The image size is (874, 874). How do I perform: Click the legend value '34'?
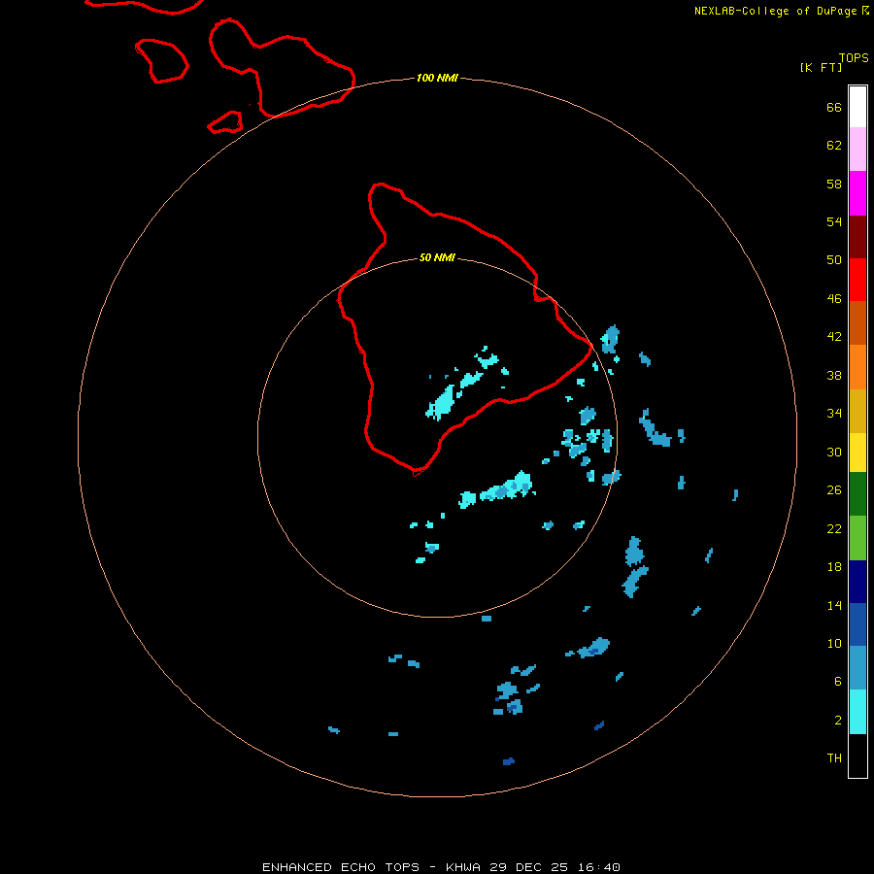[834, 414]
